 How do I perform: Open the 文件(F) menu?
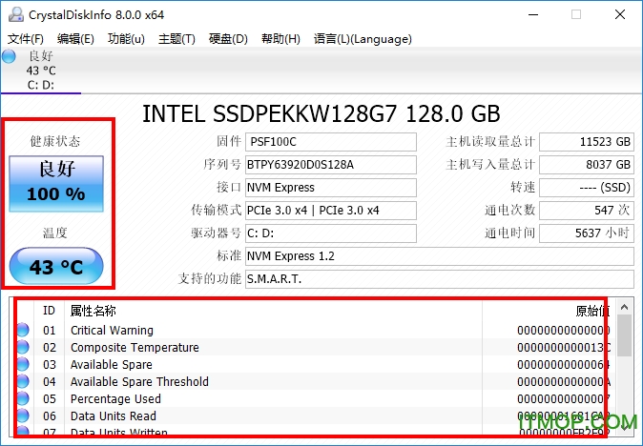pos(26,39)
